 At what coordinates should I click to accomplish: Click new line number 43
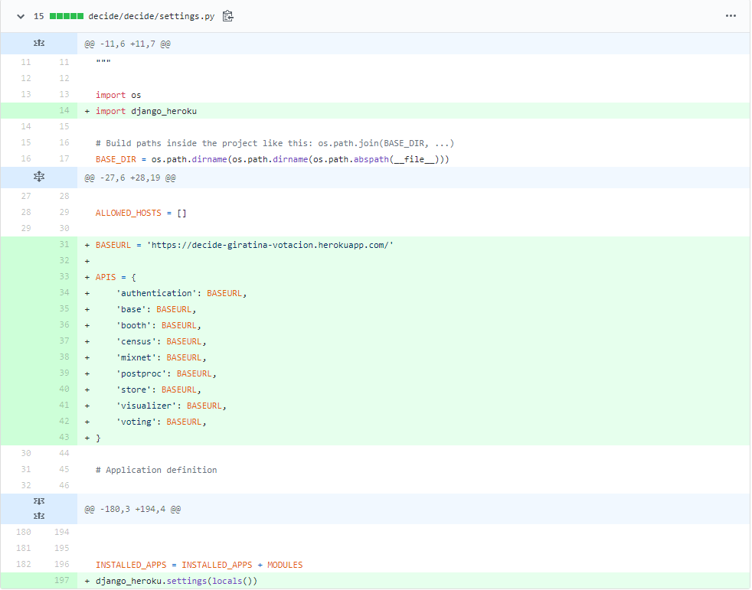click(64, 437)
